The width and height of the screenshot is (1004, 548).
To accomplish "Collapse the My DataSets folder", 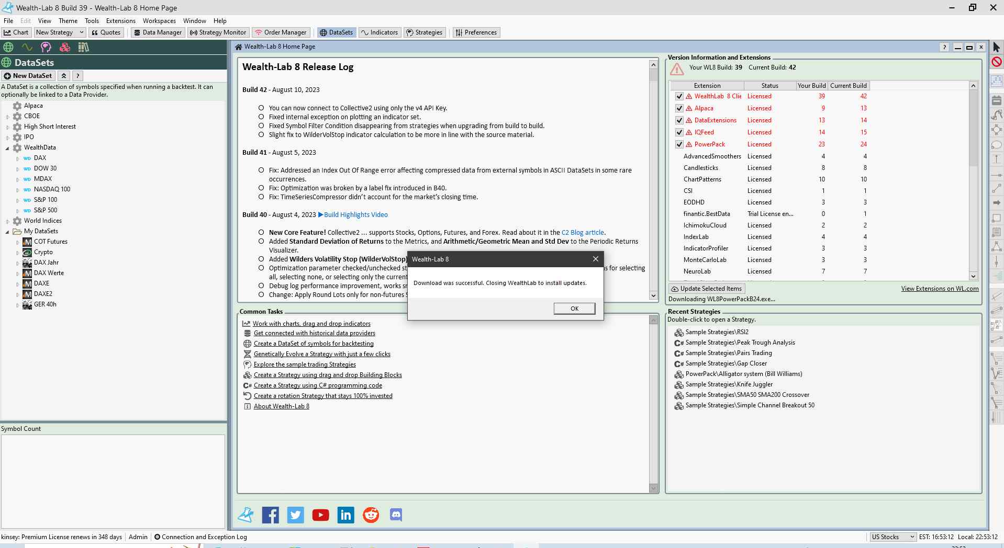I will pos(8,232).
